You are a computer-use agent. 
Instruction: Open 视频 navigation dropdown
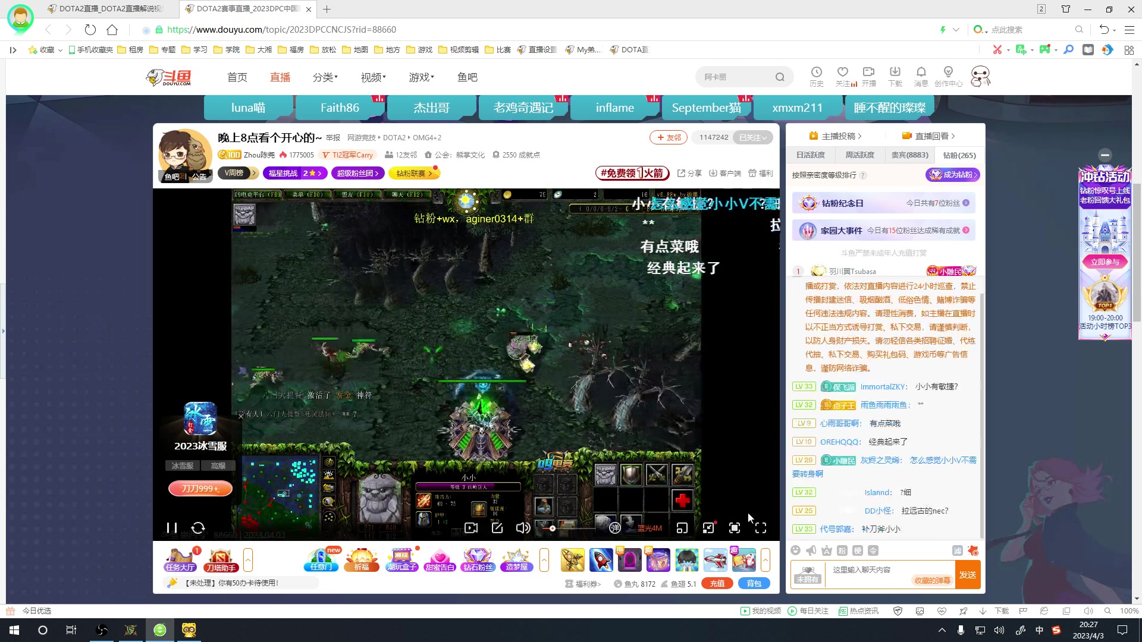click(374, 77)
